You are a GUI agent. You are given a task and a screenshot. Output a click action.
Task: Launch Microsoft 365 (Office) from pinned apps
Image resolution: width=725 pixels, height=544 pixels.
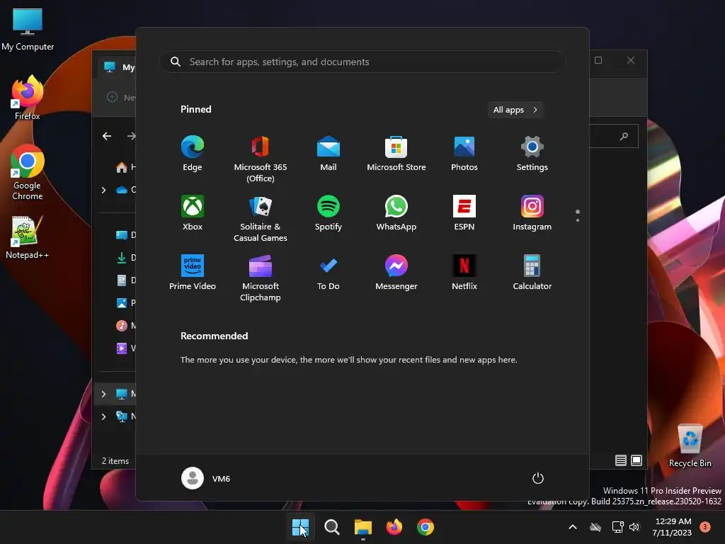point(261,159)
